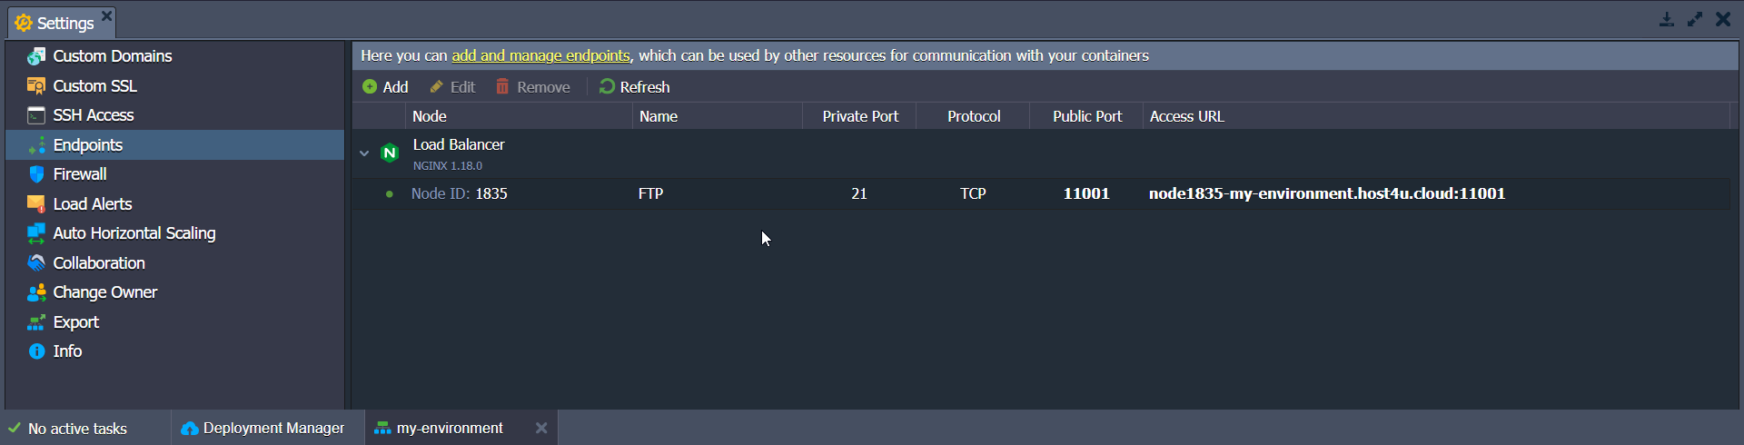Click the Custom Domains icon in sidebar
Screen dimensions: 1744x445
(x=36, y=56)
